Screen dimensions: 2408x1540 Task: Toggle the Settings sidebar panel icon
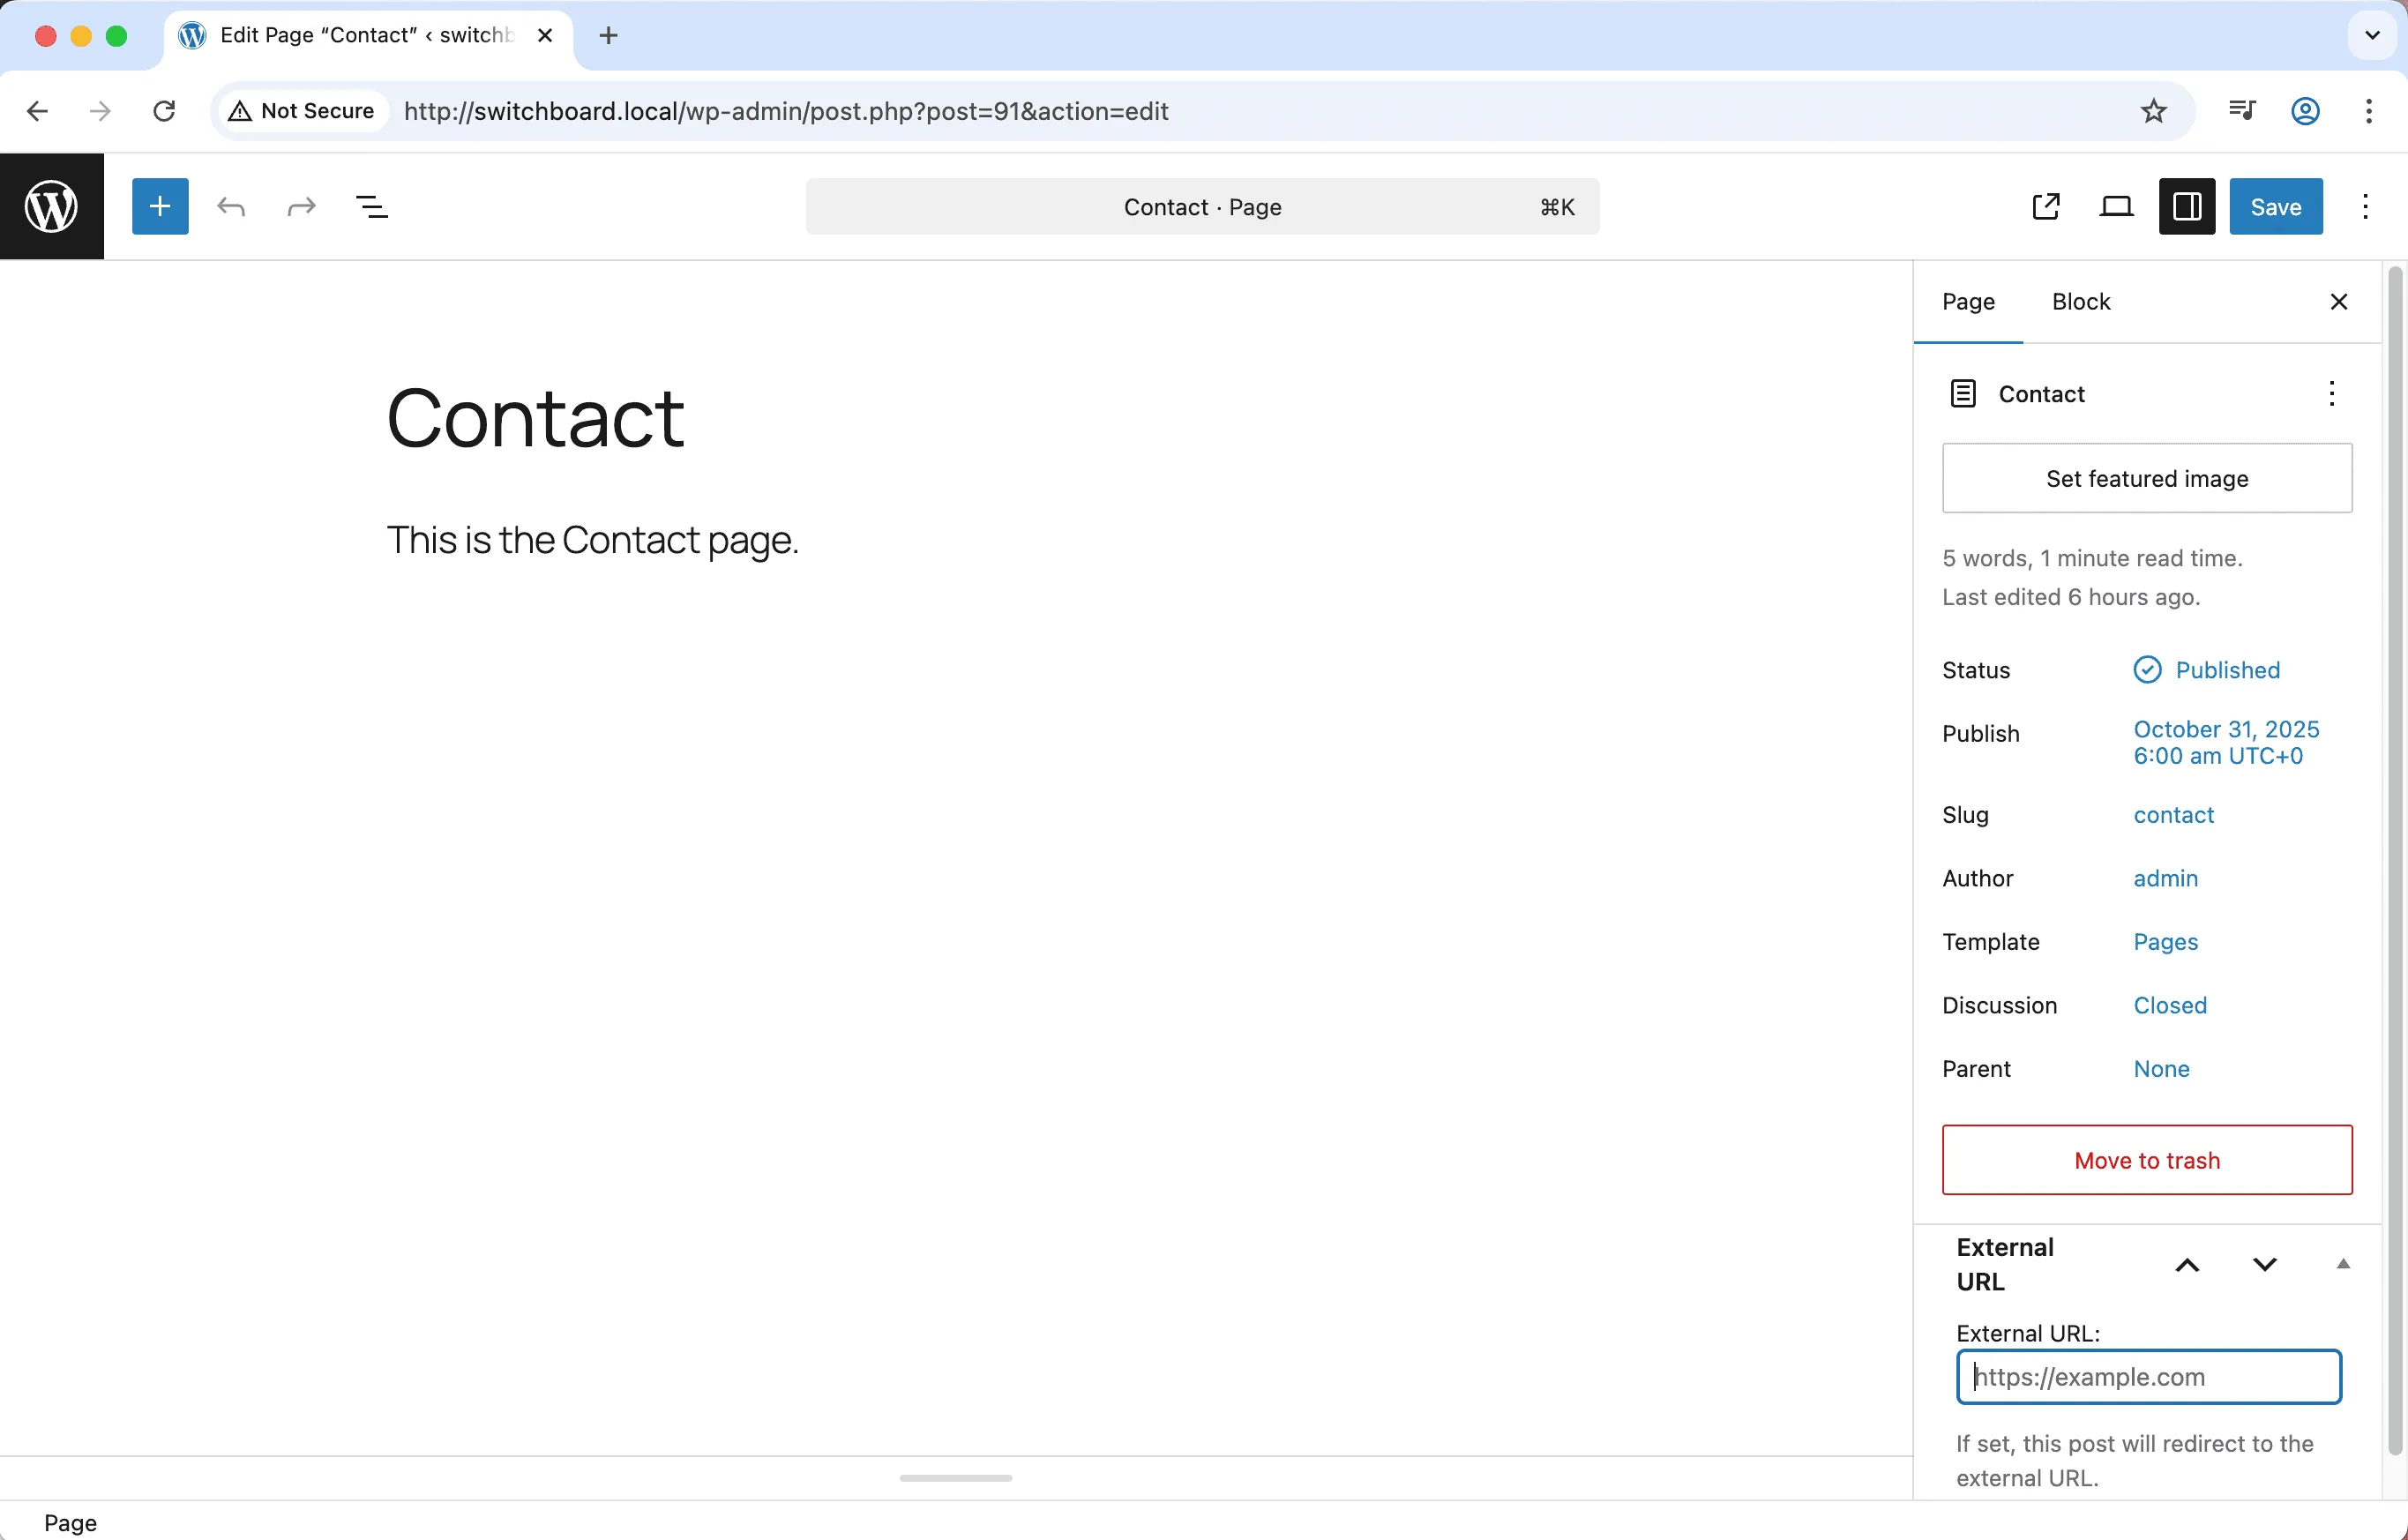pos(2187,206)
